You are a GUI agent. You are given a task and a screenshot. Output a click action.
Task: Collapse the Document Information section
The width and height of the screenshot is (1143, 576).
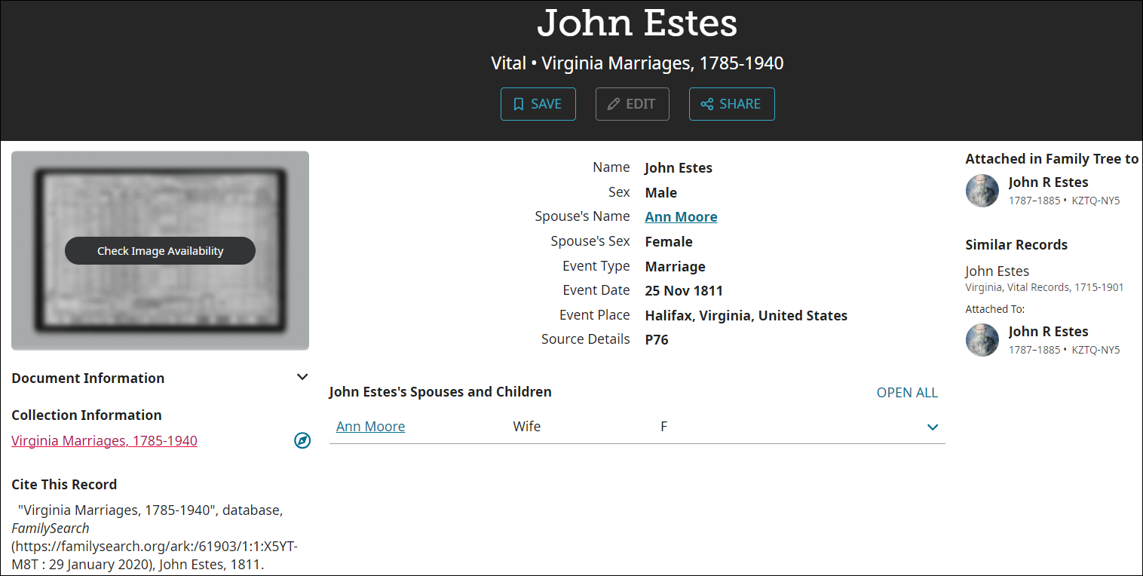pos(302,376)
